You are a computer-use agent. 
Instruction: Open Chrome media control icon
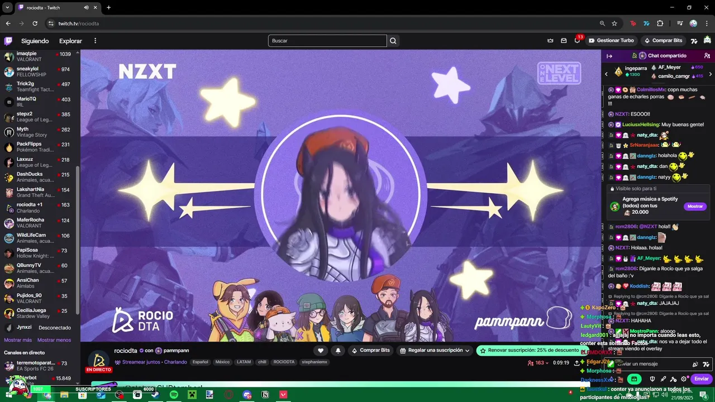(680, 23)
